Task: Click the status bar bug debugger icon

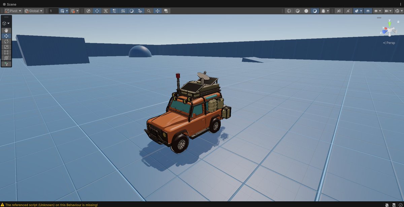Action: pos(388,204)
